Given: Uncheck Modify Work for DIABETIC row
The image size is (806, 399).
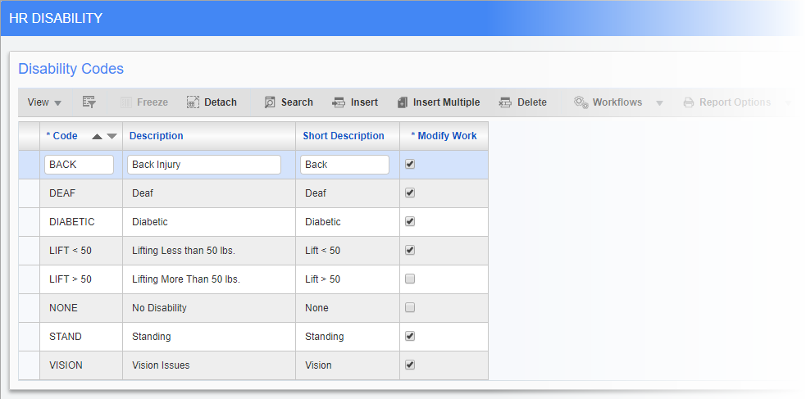Looking at the screenshot, I should (x=410, y=222).
